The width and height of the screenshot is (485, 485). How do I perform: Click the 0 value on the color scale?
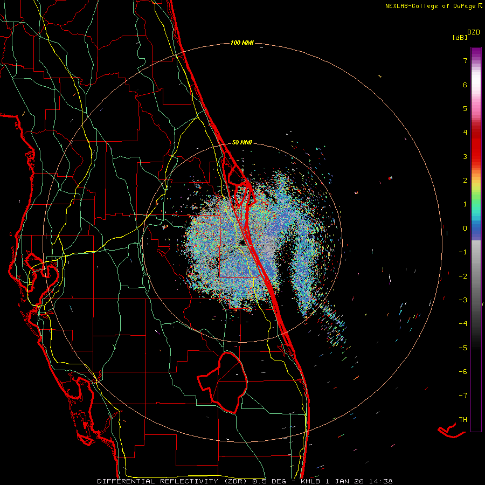(465, 228)
